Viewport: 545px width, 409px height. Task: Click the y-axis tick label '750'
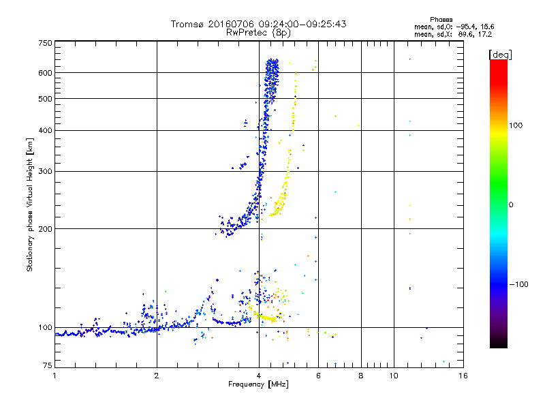click(46, 43)
